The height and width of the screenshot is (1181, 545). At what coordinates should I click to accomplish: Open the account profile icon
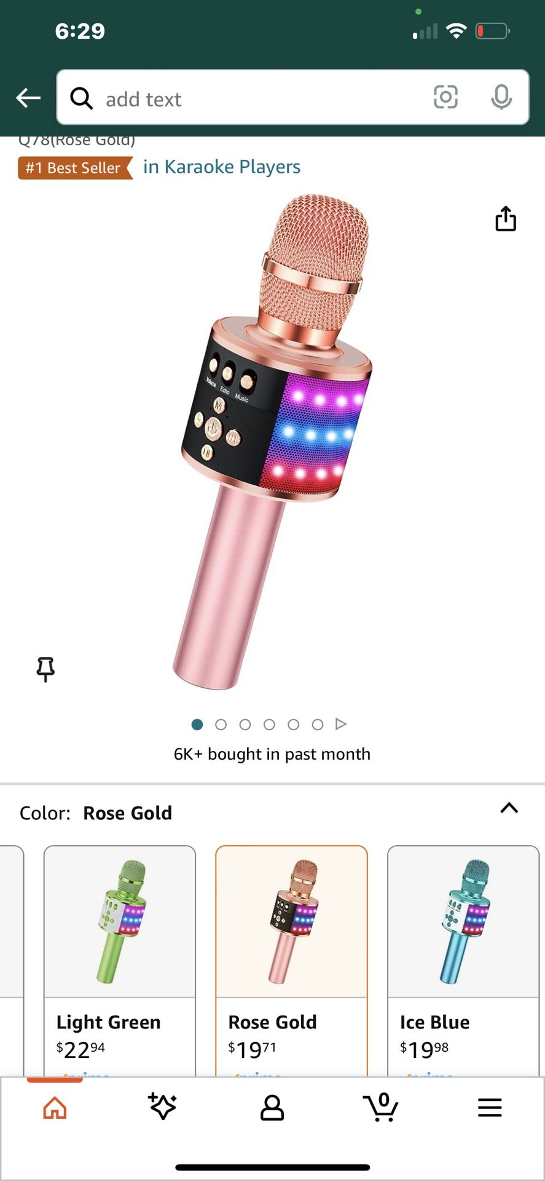click(272, 1108)
